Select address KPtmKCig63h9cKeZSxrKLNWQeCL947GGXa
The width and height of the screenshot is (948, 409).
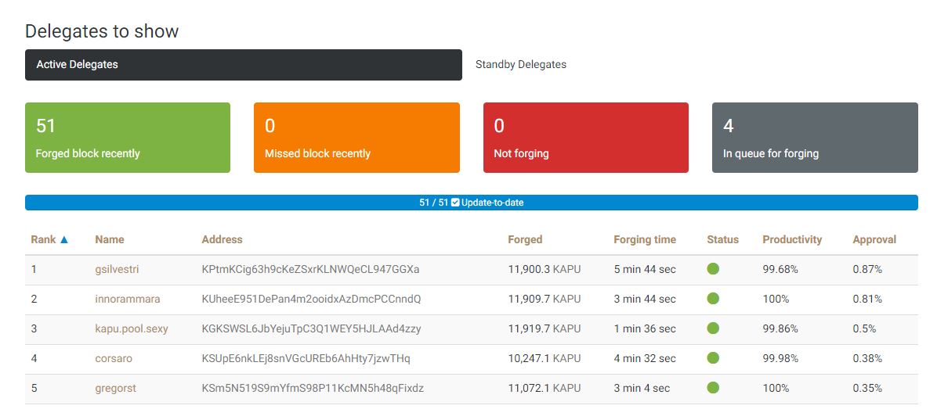(x=310, y=269)
